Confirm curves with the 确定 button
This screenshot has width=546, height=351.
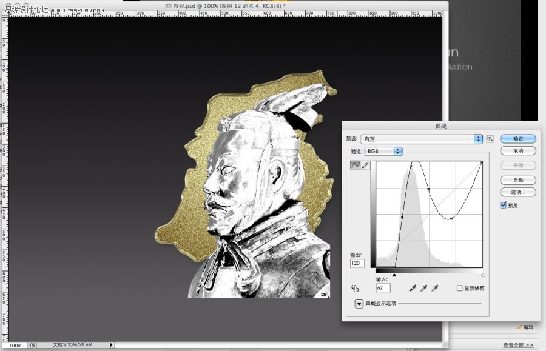(x=518, y=138)
